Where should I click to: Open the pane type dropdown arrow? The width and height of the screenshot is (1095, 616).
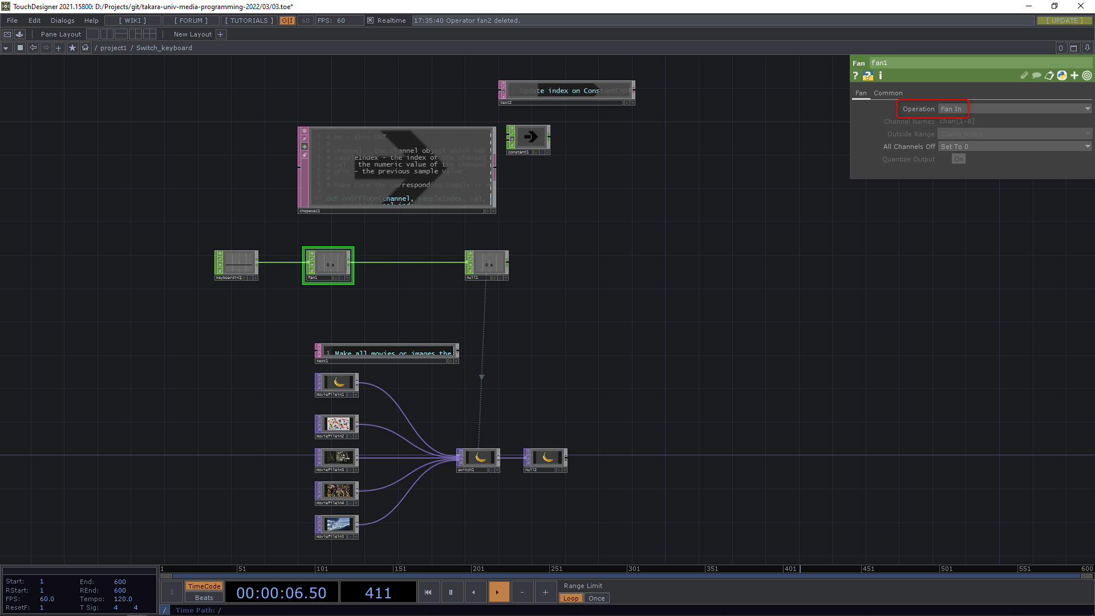click(x=6, y=48)
